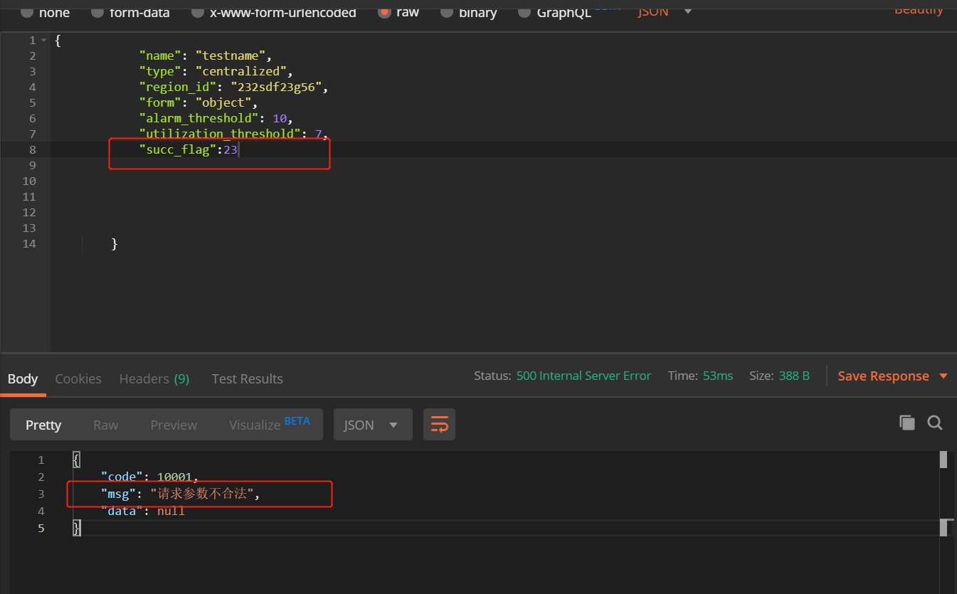Image resolution: width=957 pixels, height=594 pixels.
Task: Click the "msg" response line
Action: tap(181, 494)
